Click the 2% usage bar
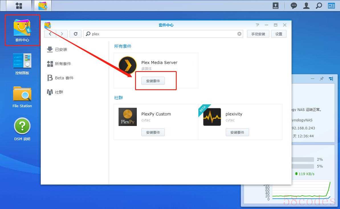340x209 pixels. [x=303, y=160]
